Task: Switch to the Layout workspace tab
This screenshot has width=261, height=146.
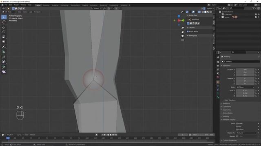Action: coord(38,5)
